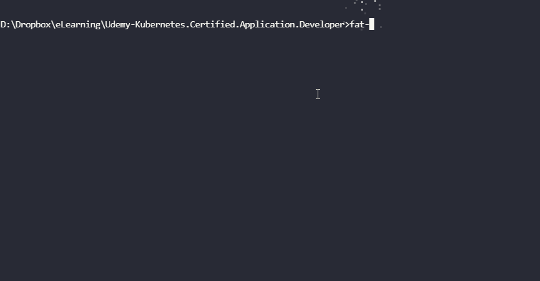
Task: Click the D: drive letter in prompt
Action: coord(5,25)
